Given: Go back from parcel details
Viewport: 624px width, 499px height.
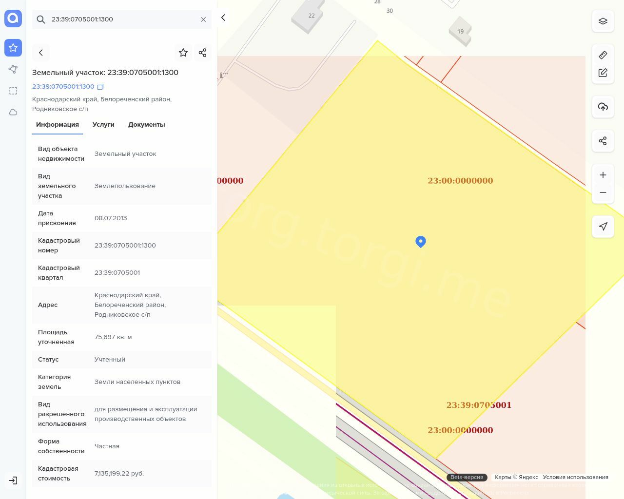Looking at the screenshot, I should click(41, 53).
